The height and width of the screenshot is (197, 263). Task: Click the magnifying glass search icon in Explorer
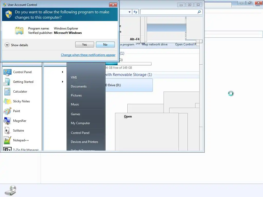(199, 12)
